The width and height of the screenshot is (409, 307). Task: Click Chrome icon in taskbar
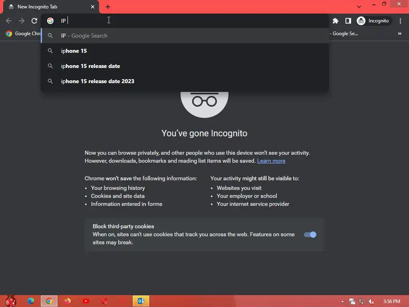click(49, 301)
